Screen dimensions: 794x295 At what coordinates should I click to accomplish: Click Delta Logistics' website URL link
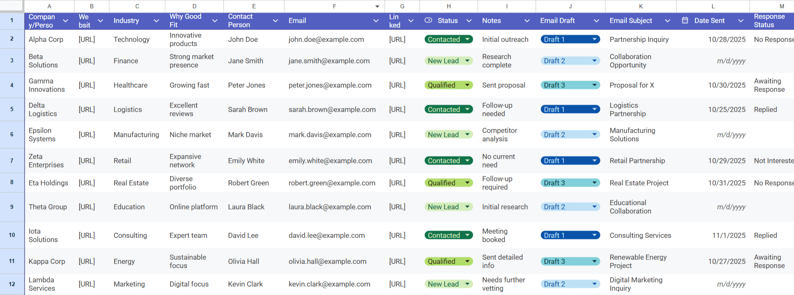click(87, 110)
